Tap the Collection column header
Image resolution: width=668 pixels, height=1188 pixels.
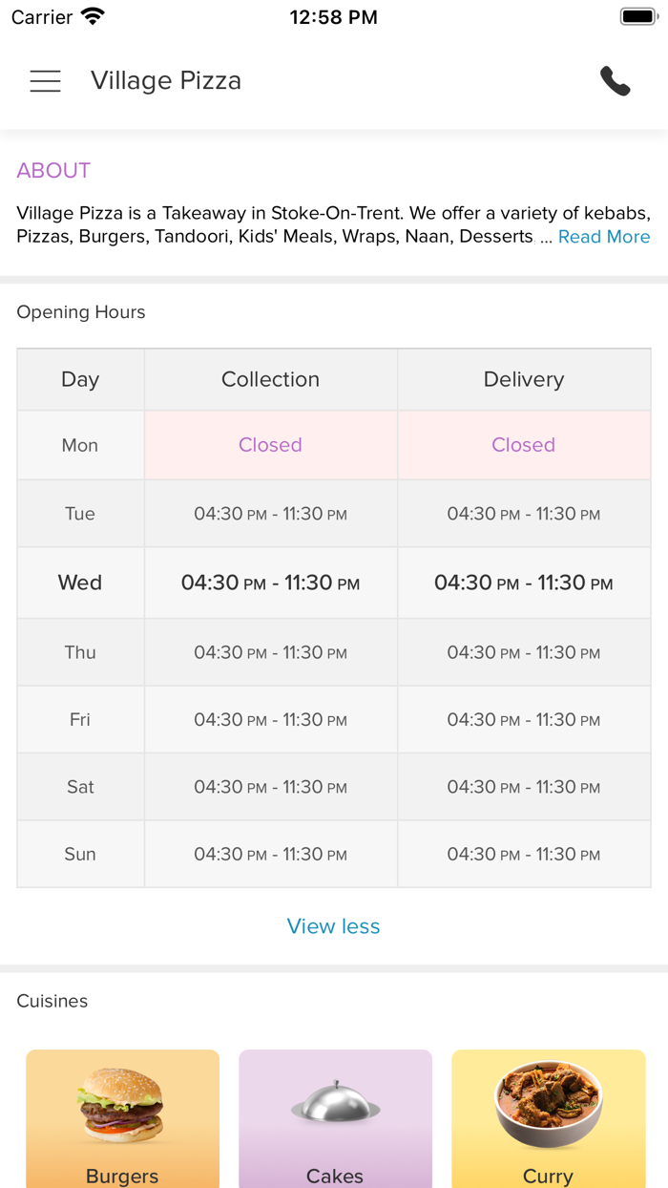(270, 379)
